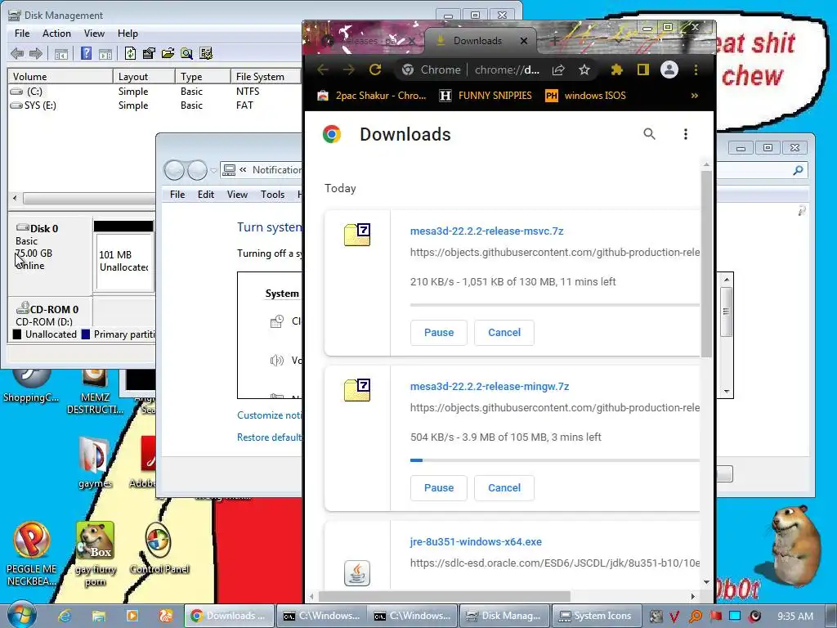Open the Chrome profile avatar
This screenshot has width=837, height=628.
click(669, 70)
